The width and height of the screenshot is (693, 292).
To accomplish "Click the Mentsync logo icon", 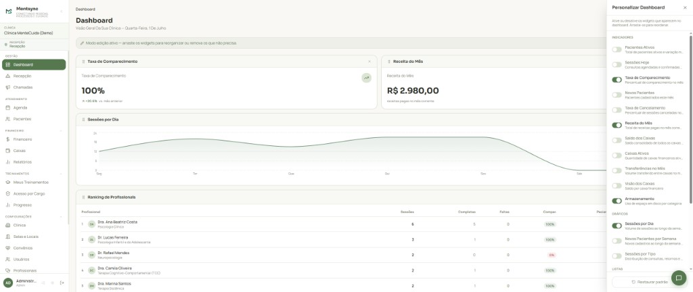I will coord(8,11).
